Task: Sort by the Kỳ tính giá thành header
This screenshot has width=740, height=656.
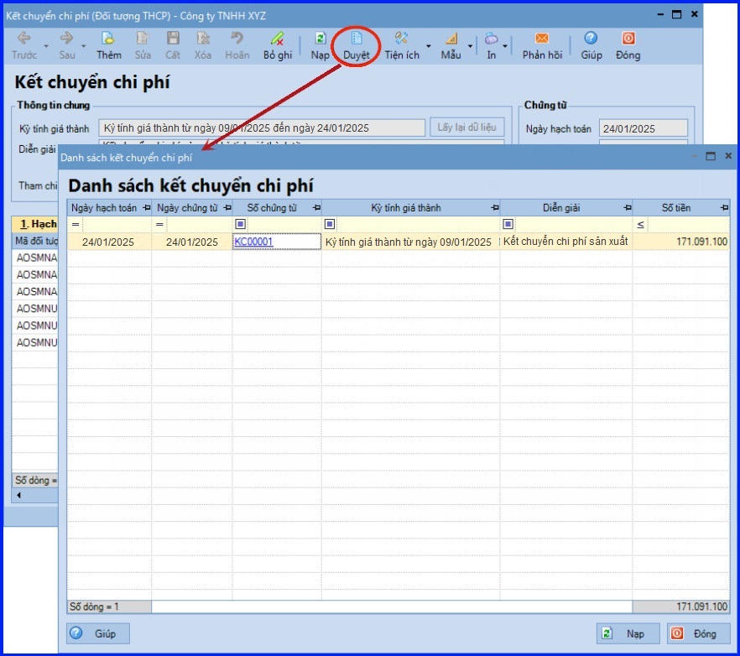Action: (406, 208)
